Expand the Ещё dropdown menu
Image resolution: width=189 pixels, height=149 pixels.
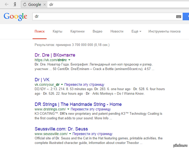click(136, 31)
